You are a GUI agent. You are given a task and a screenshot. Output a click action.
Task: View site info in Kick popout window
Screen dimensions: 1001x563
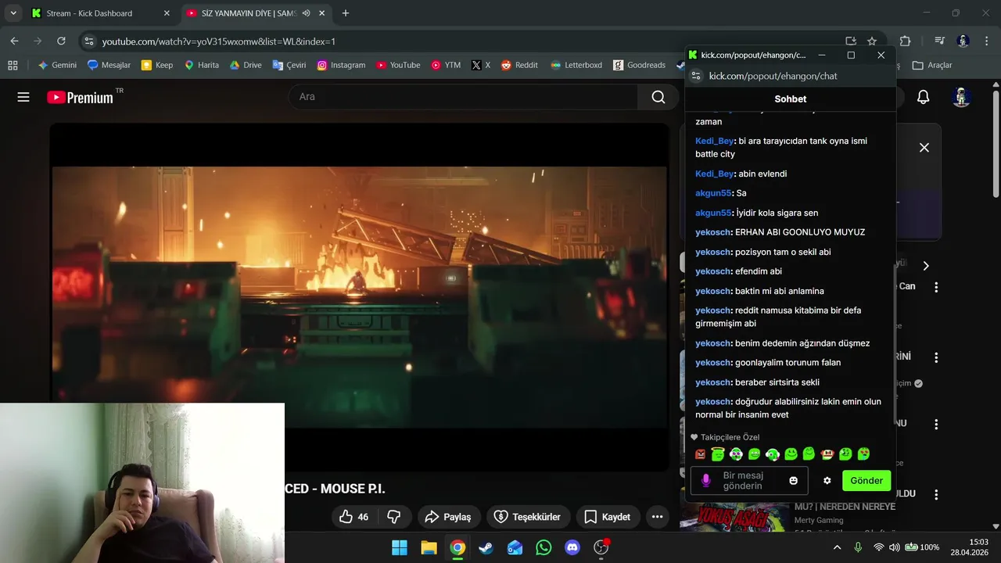coord(696,76)
